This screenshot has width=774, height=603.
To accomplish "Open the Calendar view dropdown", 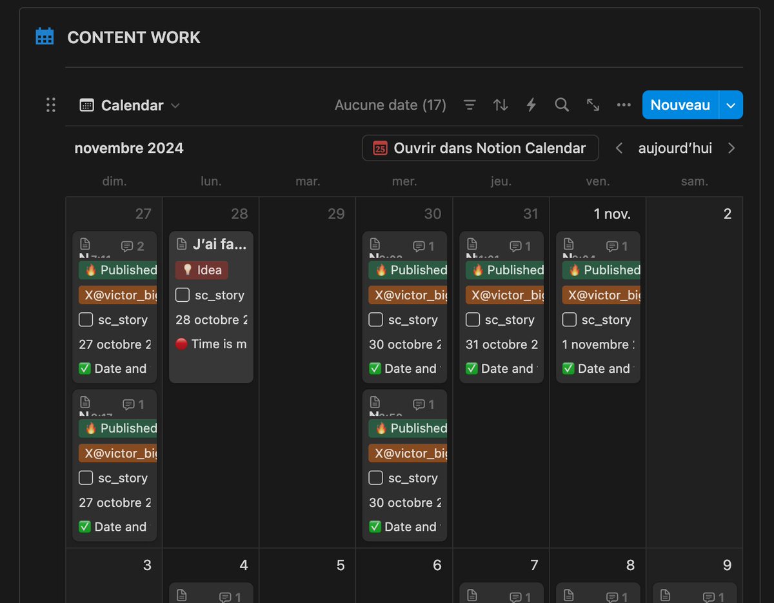I will 130,105.
